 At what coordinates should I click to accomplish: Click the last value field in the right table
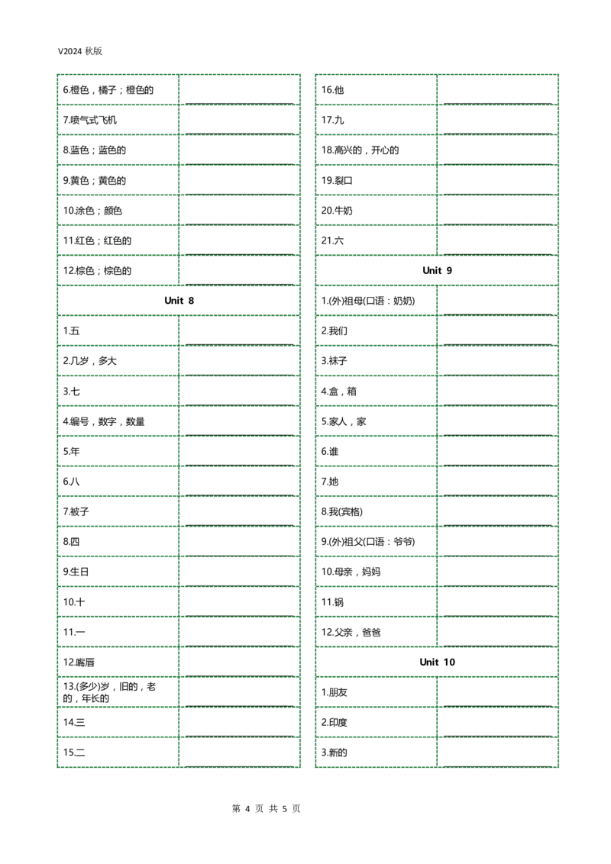coord(497,751)
